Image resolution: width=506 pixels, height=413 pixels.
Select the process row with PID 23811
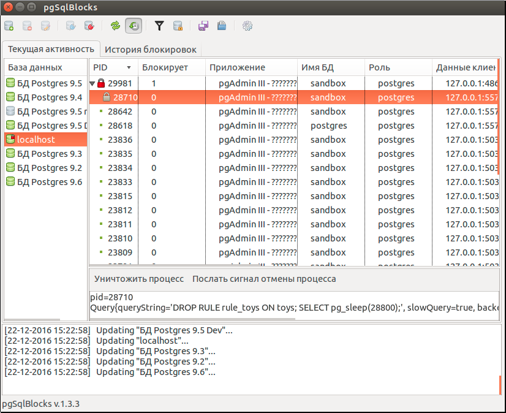293,224
